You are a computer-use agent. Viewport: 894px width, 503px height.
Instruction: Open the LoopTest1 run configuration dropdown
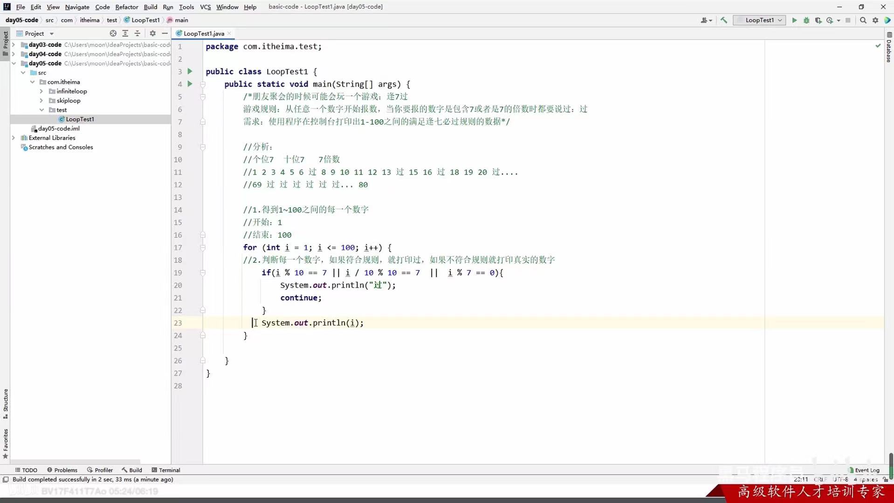pos(759,20)
